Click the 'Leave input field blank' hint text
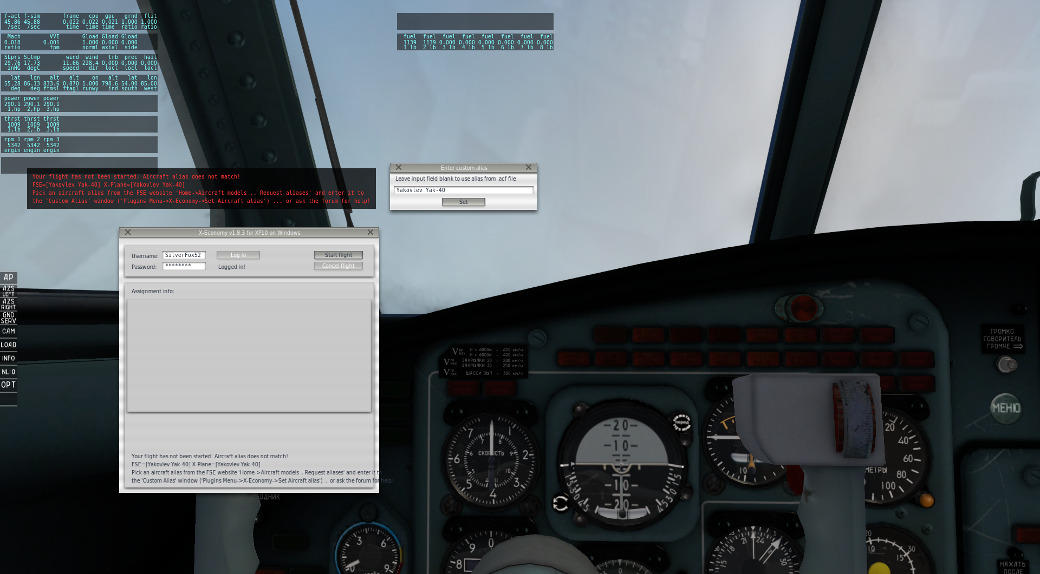 [x=456, y=179]
